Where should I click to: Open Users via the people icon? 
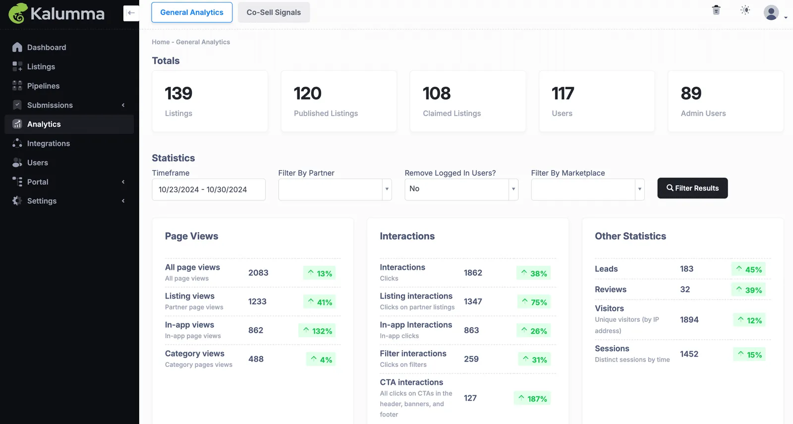click(17, 163)
